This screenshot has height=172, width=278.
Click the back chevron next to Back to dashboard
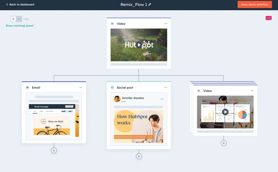tap(7, 4)
